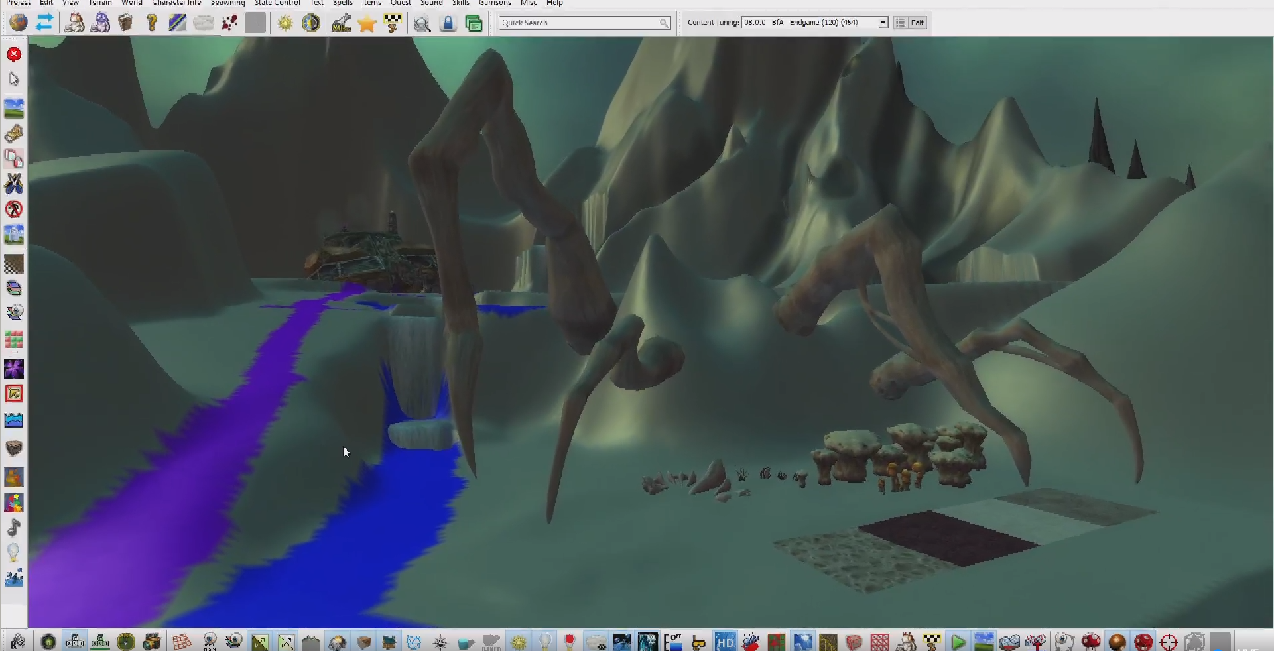1274x651 pixels.
Task: Click the yellow question mark icon
Action: coord(152,23)
